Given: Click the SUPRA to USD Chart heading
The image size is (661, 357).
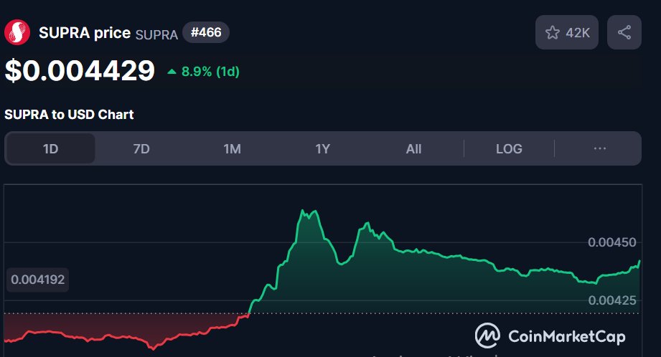Looking at the screenshot, I should pyautogui.click(x=69, y=115).
